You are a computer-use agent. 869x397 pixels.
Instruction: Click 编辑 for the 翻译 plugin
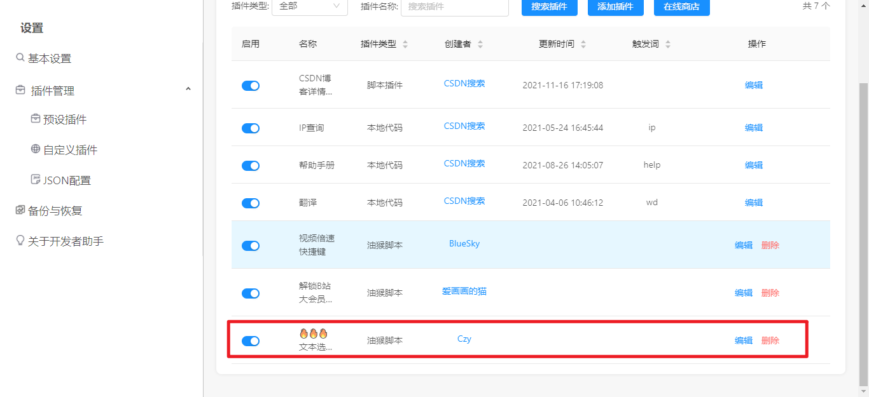pyautogui.click(x=754, y=203)
